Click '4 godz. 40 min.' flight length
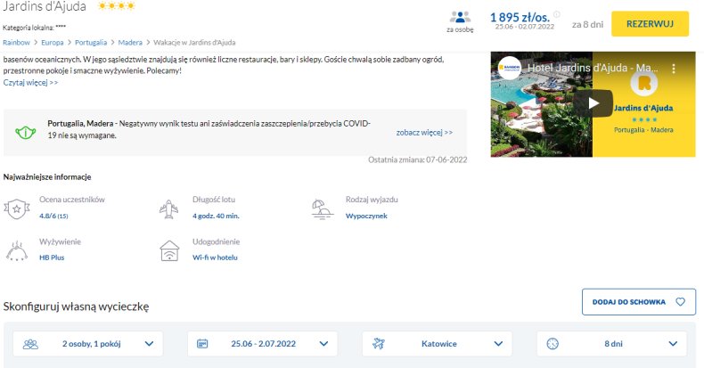704x368 pixels. pyautogui.click(x=216, y=216)
